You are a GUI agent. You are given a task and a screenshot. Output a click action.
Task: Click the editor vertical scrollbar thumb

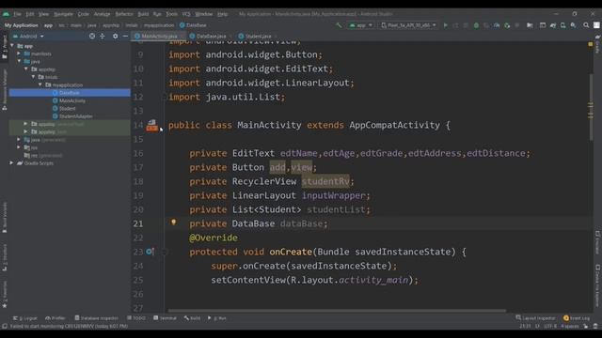tap(591, 106)
